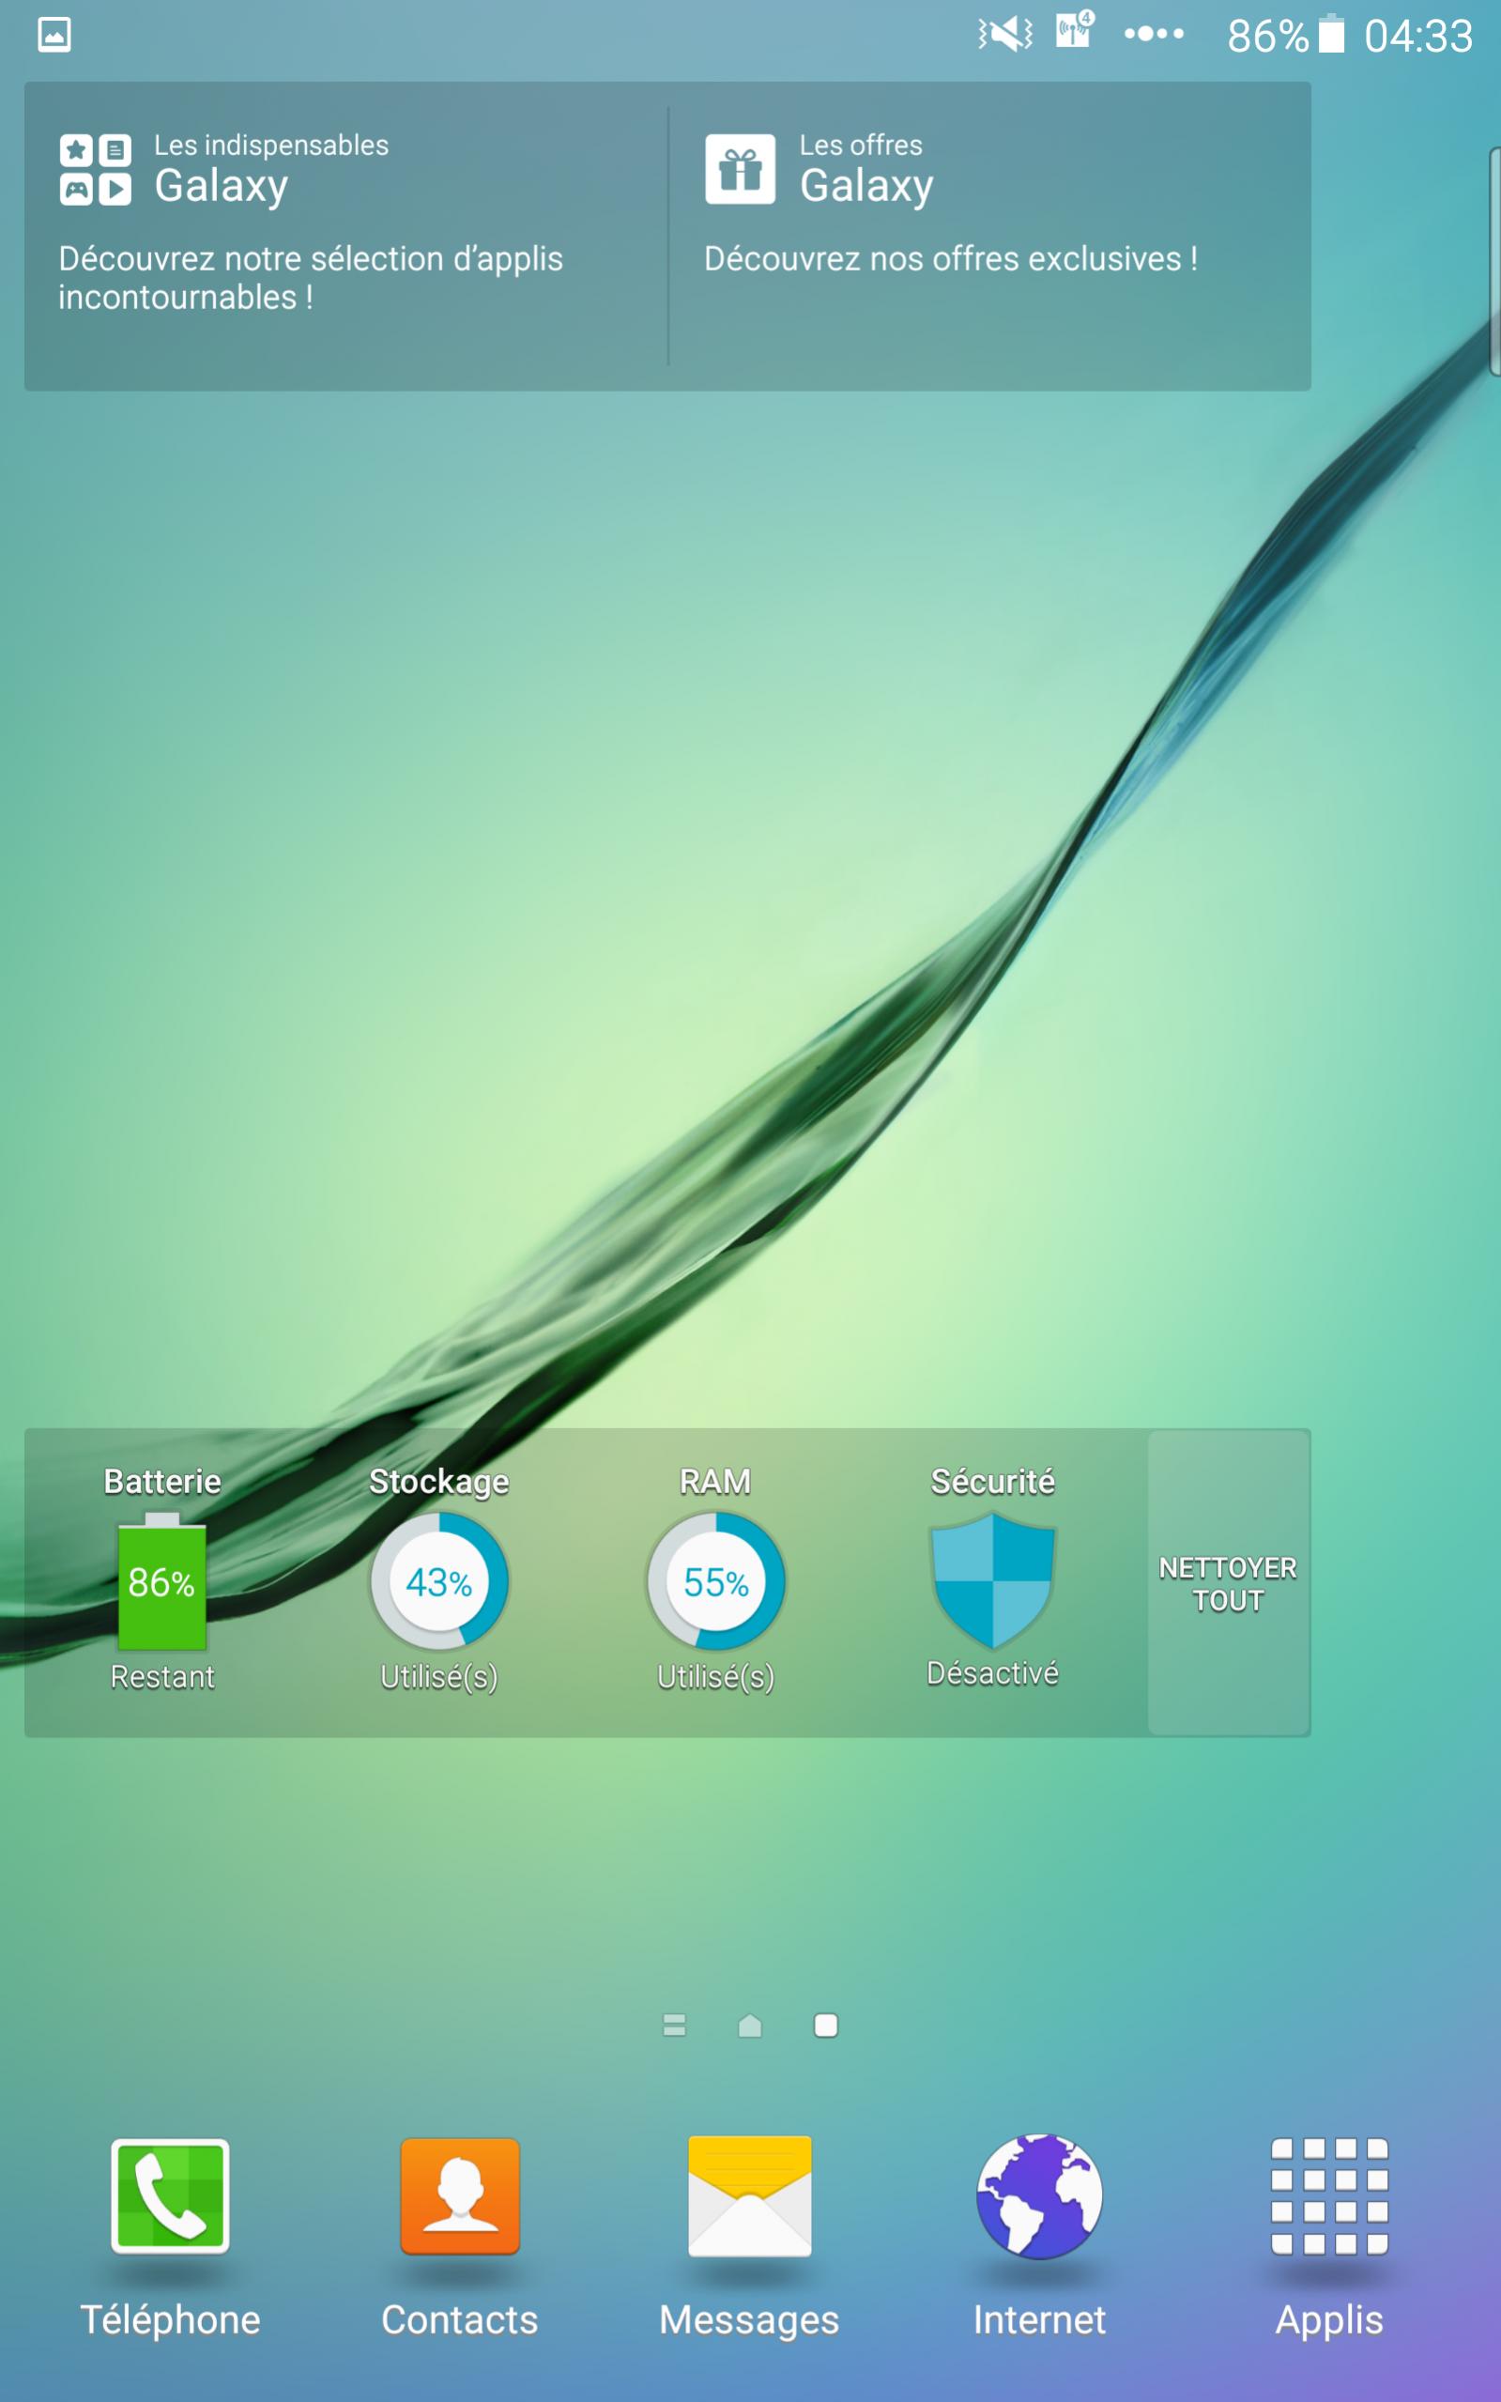The height and width of the screenshot is (2402, 1501).
Task: Tap the Batterie label
Action: click(x=161, y=1482)
